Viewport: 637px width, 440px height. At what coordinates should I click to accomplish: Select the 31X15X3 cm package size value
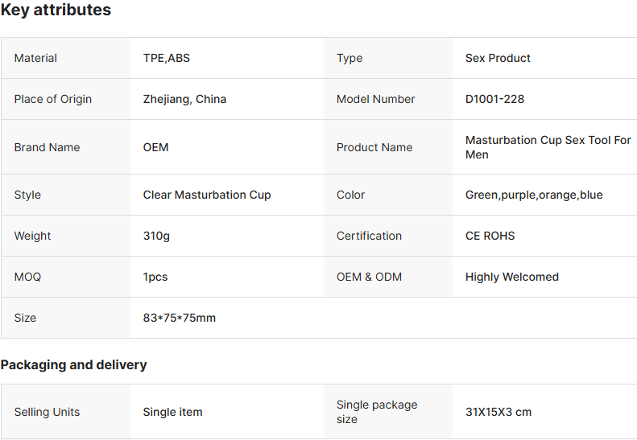coord(498,412)
